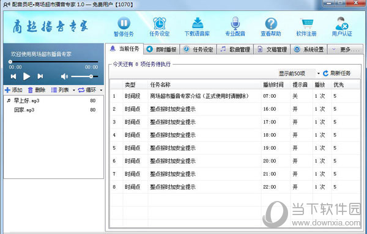Select the task scheduled at 19:00
Screen dimensions: 367x234
tap(235, 148)
